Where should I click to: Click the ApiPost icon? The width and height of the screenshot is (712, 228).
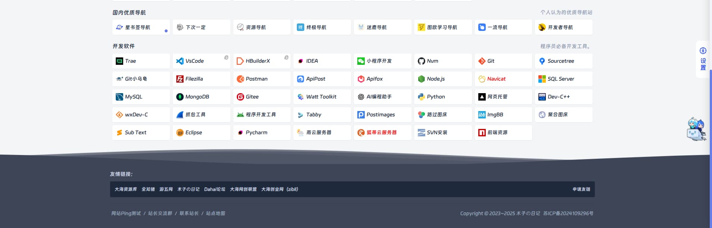click(x=301, y=79)
